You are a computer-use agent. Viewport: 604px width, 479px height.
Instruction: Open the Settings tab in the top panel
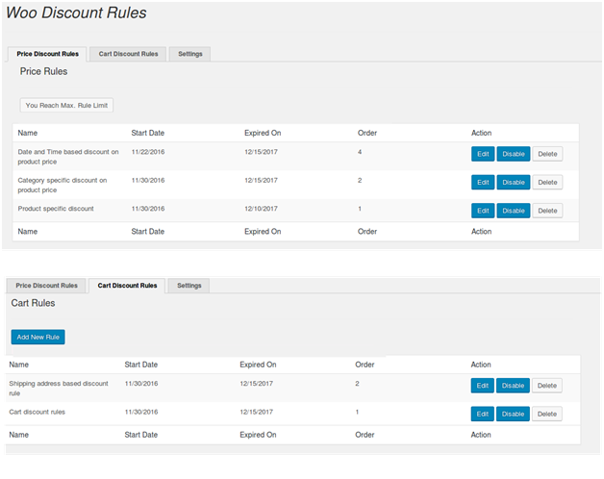click(x=189, y=54)
